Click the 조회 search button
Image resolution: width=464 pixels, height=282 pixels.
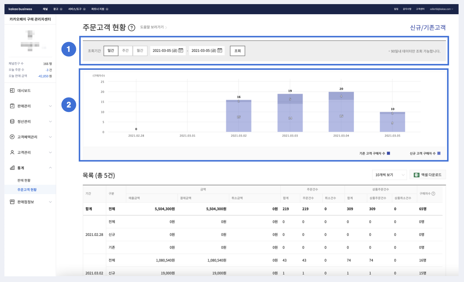pos(237,51)
